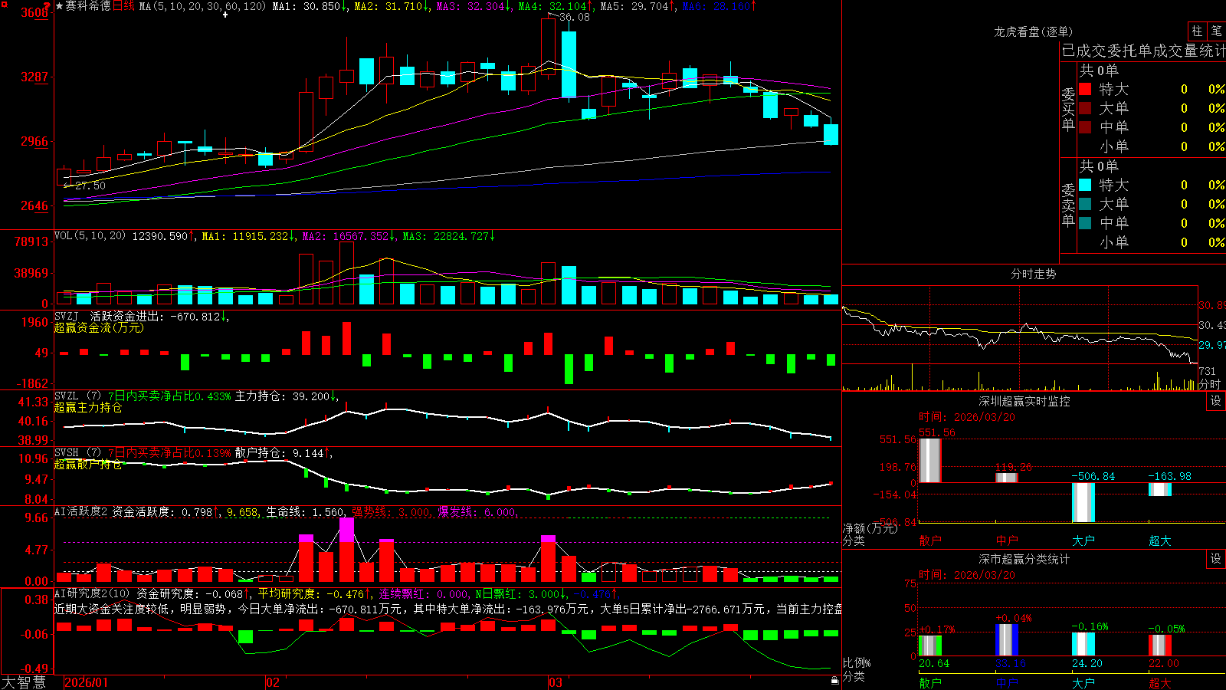This screenshot has width=1226, height=690.
Task: Click the 20.64 散户 bar in 深市超赢分类统计
Action: (930, 646)
